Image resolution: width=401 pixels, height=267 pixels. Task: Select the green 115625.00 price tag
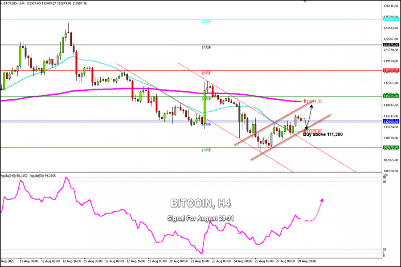[x=391, y=96]
